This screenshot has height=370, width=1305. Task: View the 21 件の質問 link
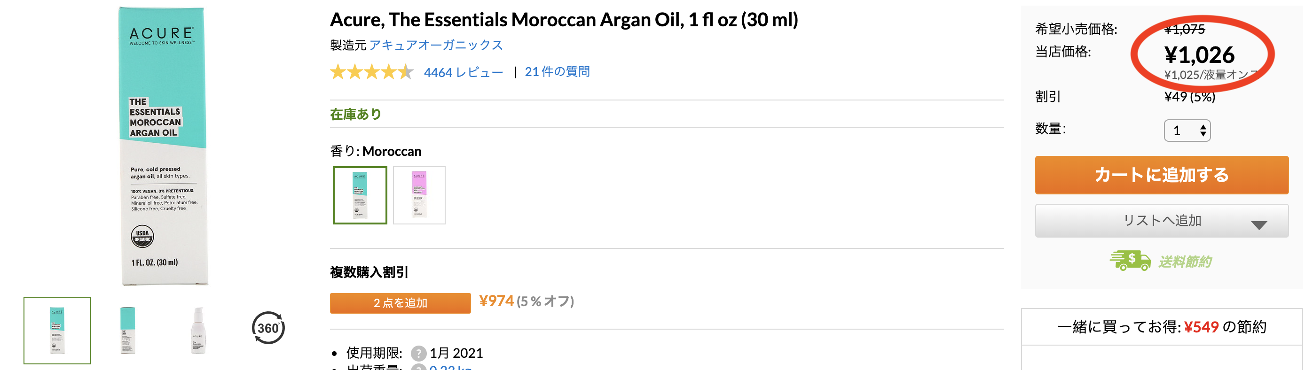pyautogui.click(x=557, y=72)
